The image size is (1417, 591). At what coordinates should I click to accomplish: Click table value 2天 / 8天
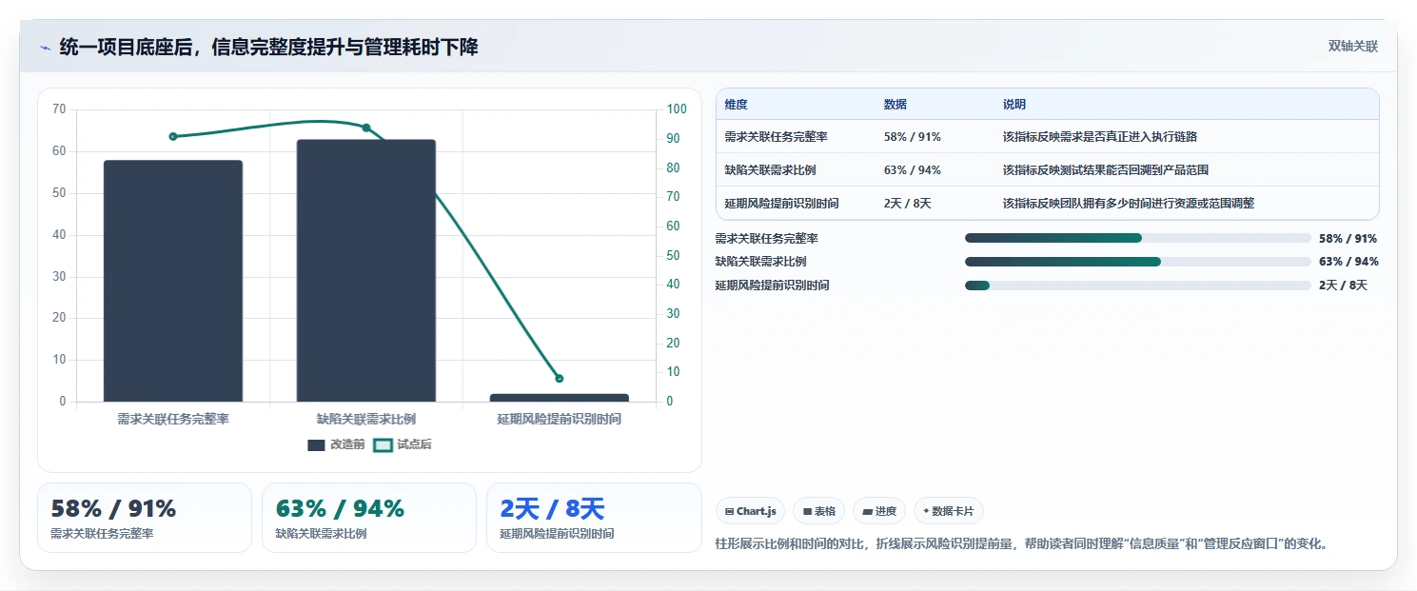[908, 203]
